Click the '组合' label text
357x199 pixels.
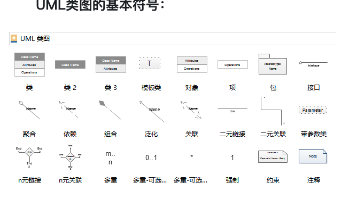(x=111, y=134)
